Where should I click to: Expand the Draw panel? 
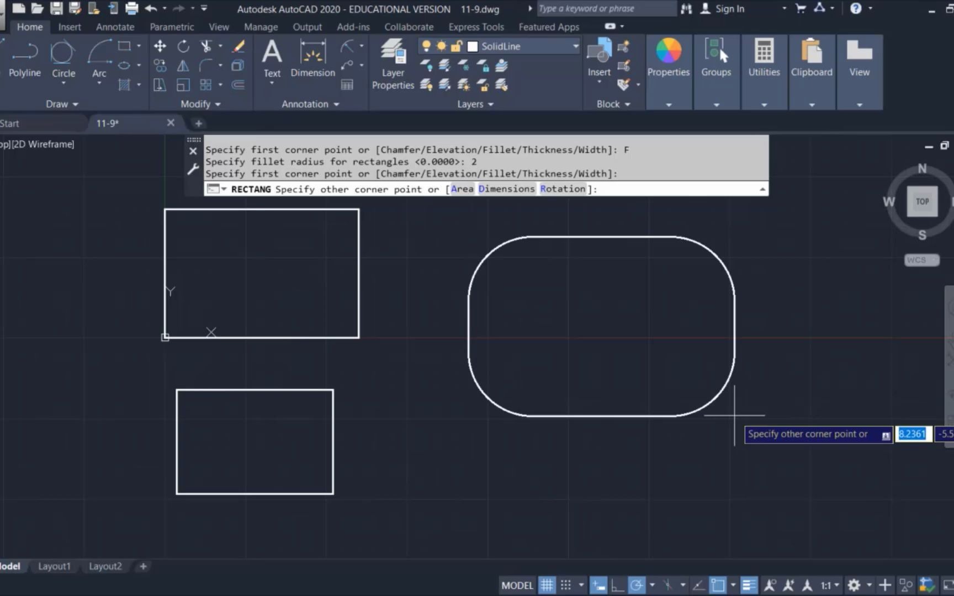click(x=62, y=104)
